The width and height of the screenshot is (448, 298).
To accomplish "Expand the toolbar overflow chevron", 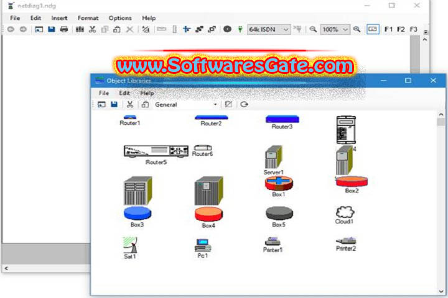I will coord(426,32).
